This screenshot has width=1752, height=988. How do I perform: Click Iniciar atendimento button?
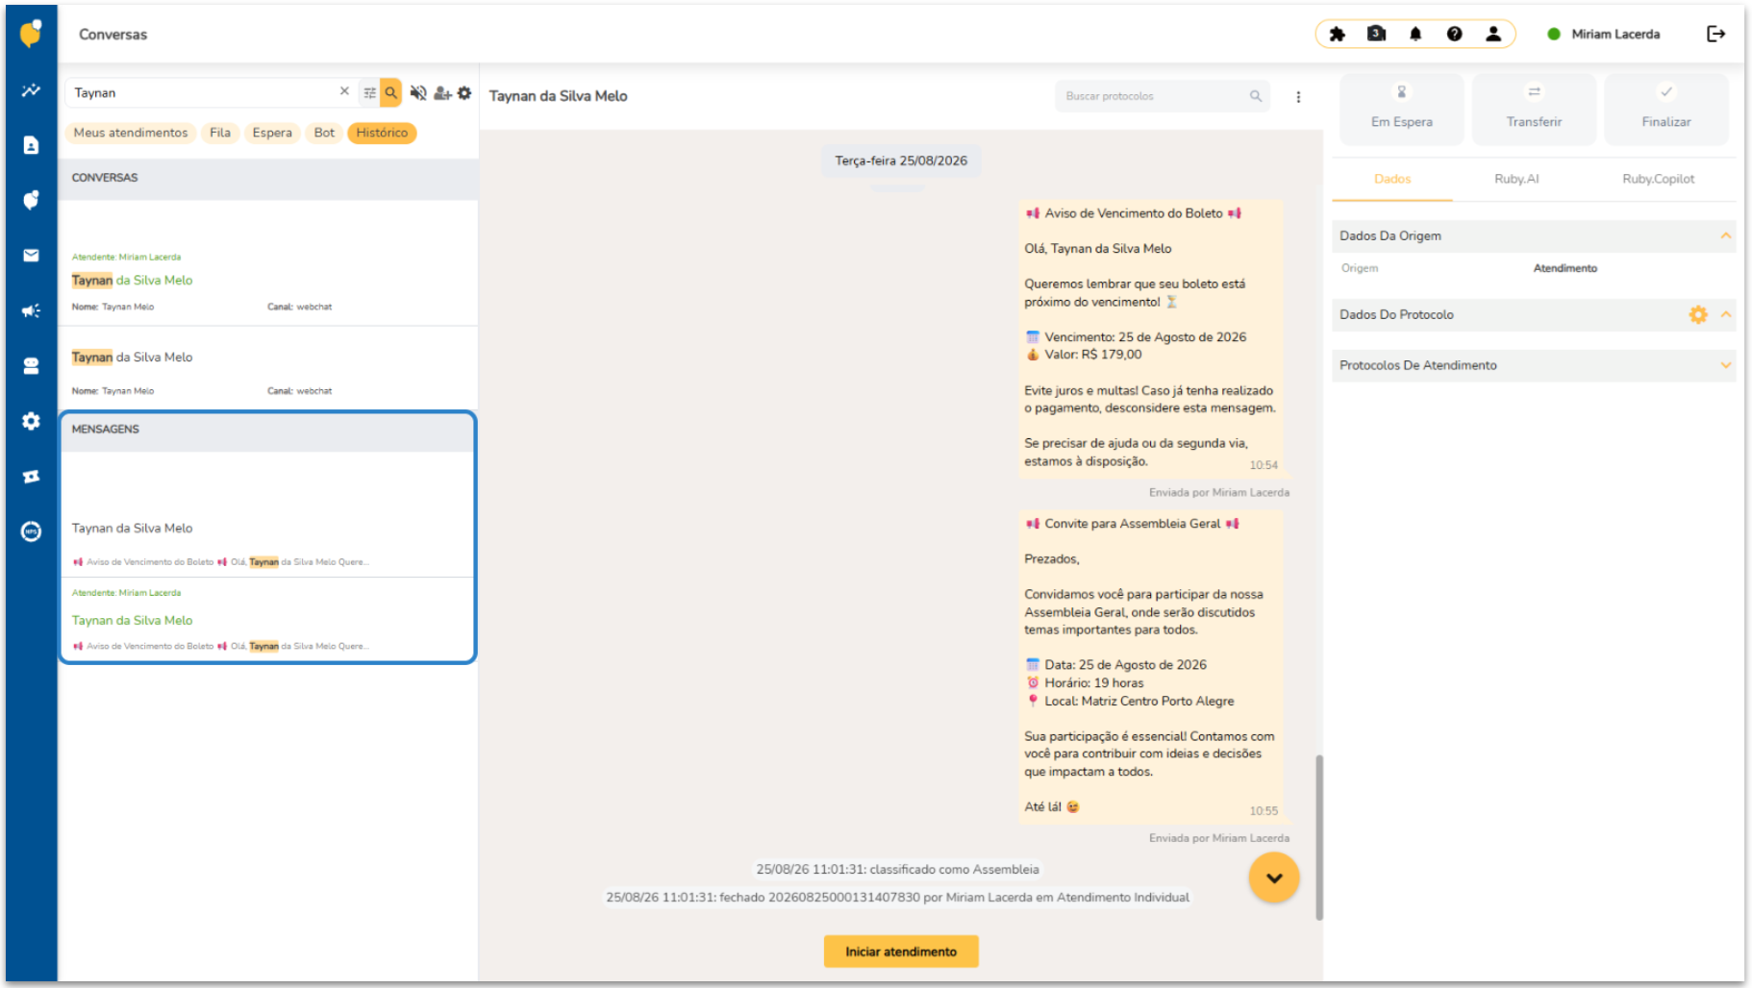coord(901,951)
